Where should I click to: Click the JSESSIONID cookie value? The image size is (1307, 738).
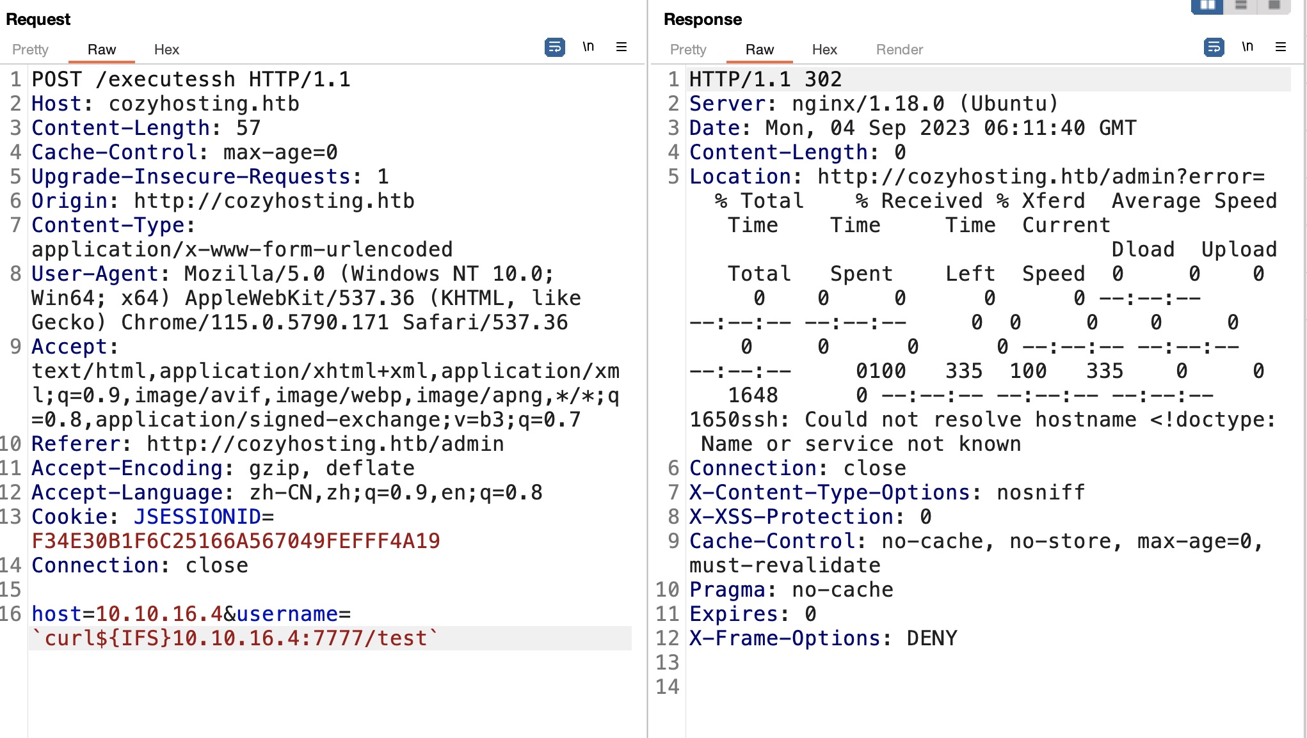[236, 541]
